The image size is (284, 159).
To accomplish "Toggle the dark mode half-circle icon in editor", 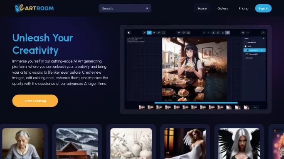I will (x=129, y=33).
